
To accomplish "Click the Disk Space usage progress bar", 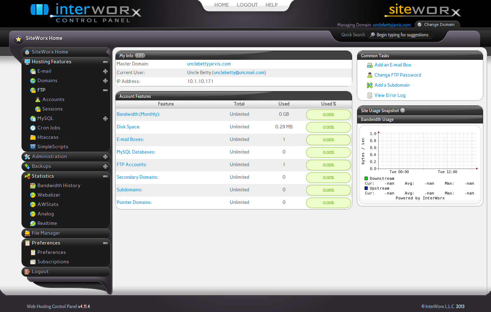I will click(x=328, y=127).
